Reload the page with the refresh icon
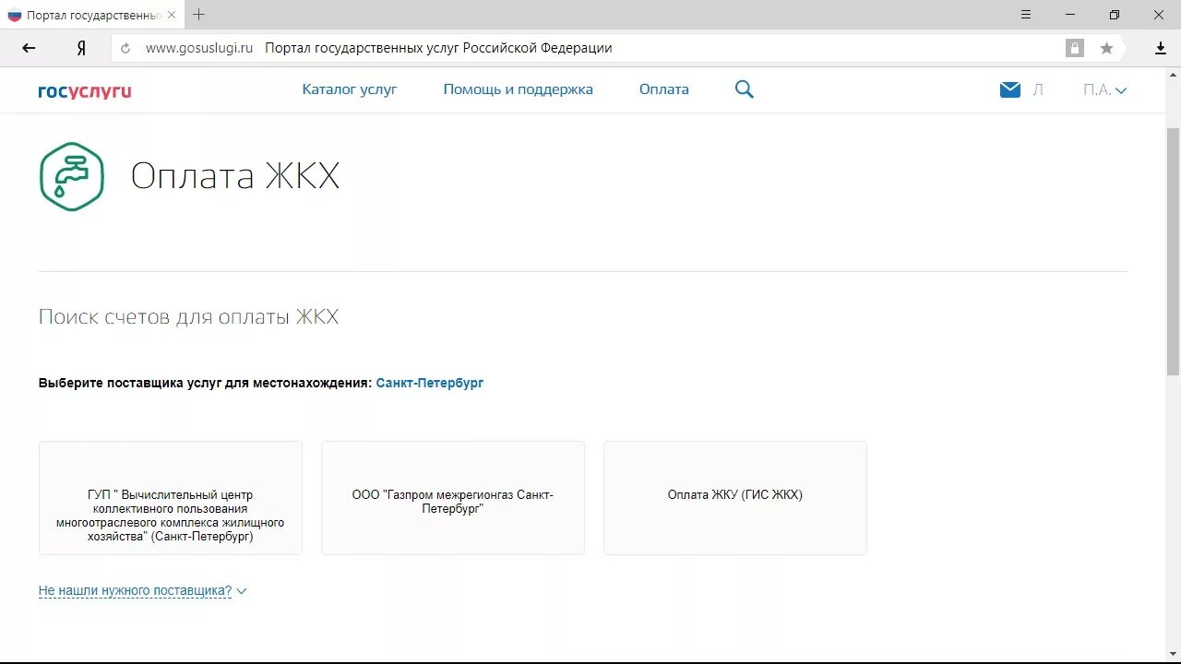The height and width of the screenshot is (664, 1181). (125, 48)
